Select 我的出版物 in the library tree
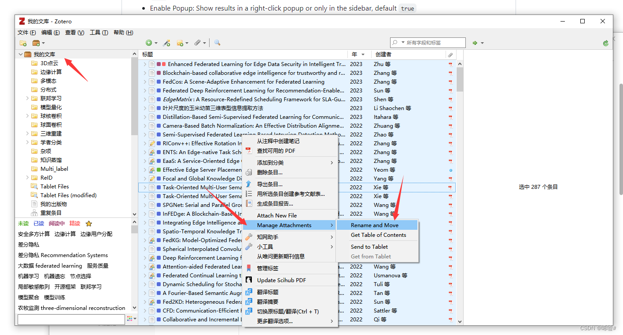 54,204
